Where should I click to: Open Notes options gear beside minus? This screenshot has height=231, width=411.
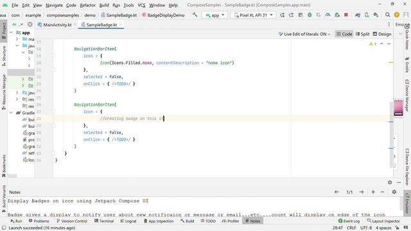click(x=394, y=192)
